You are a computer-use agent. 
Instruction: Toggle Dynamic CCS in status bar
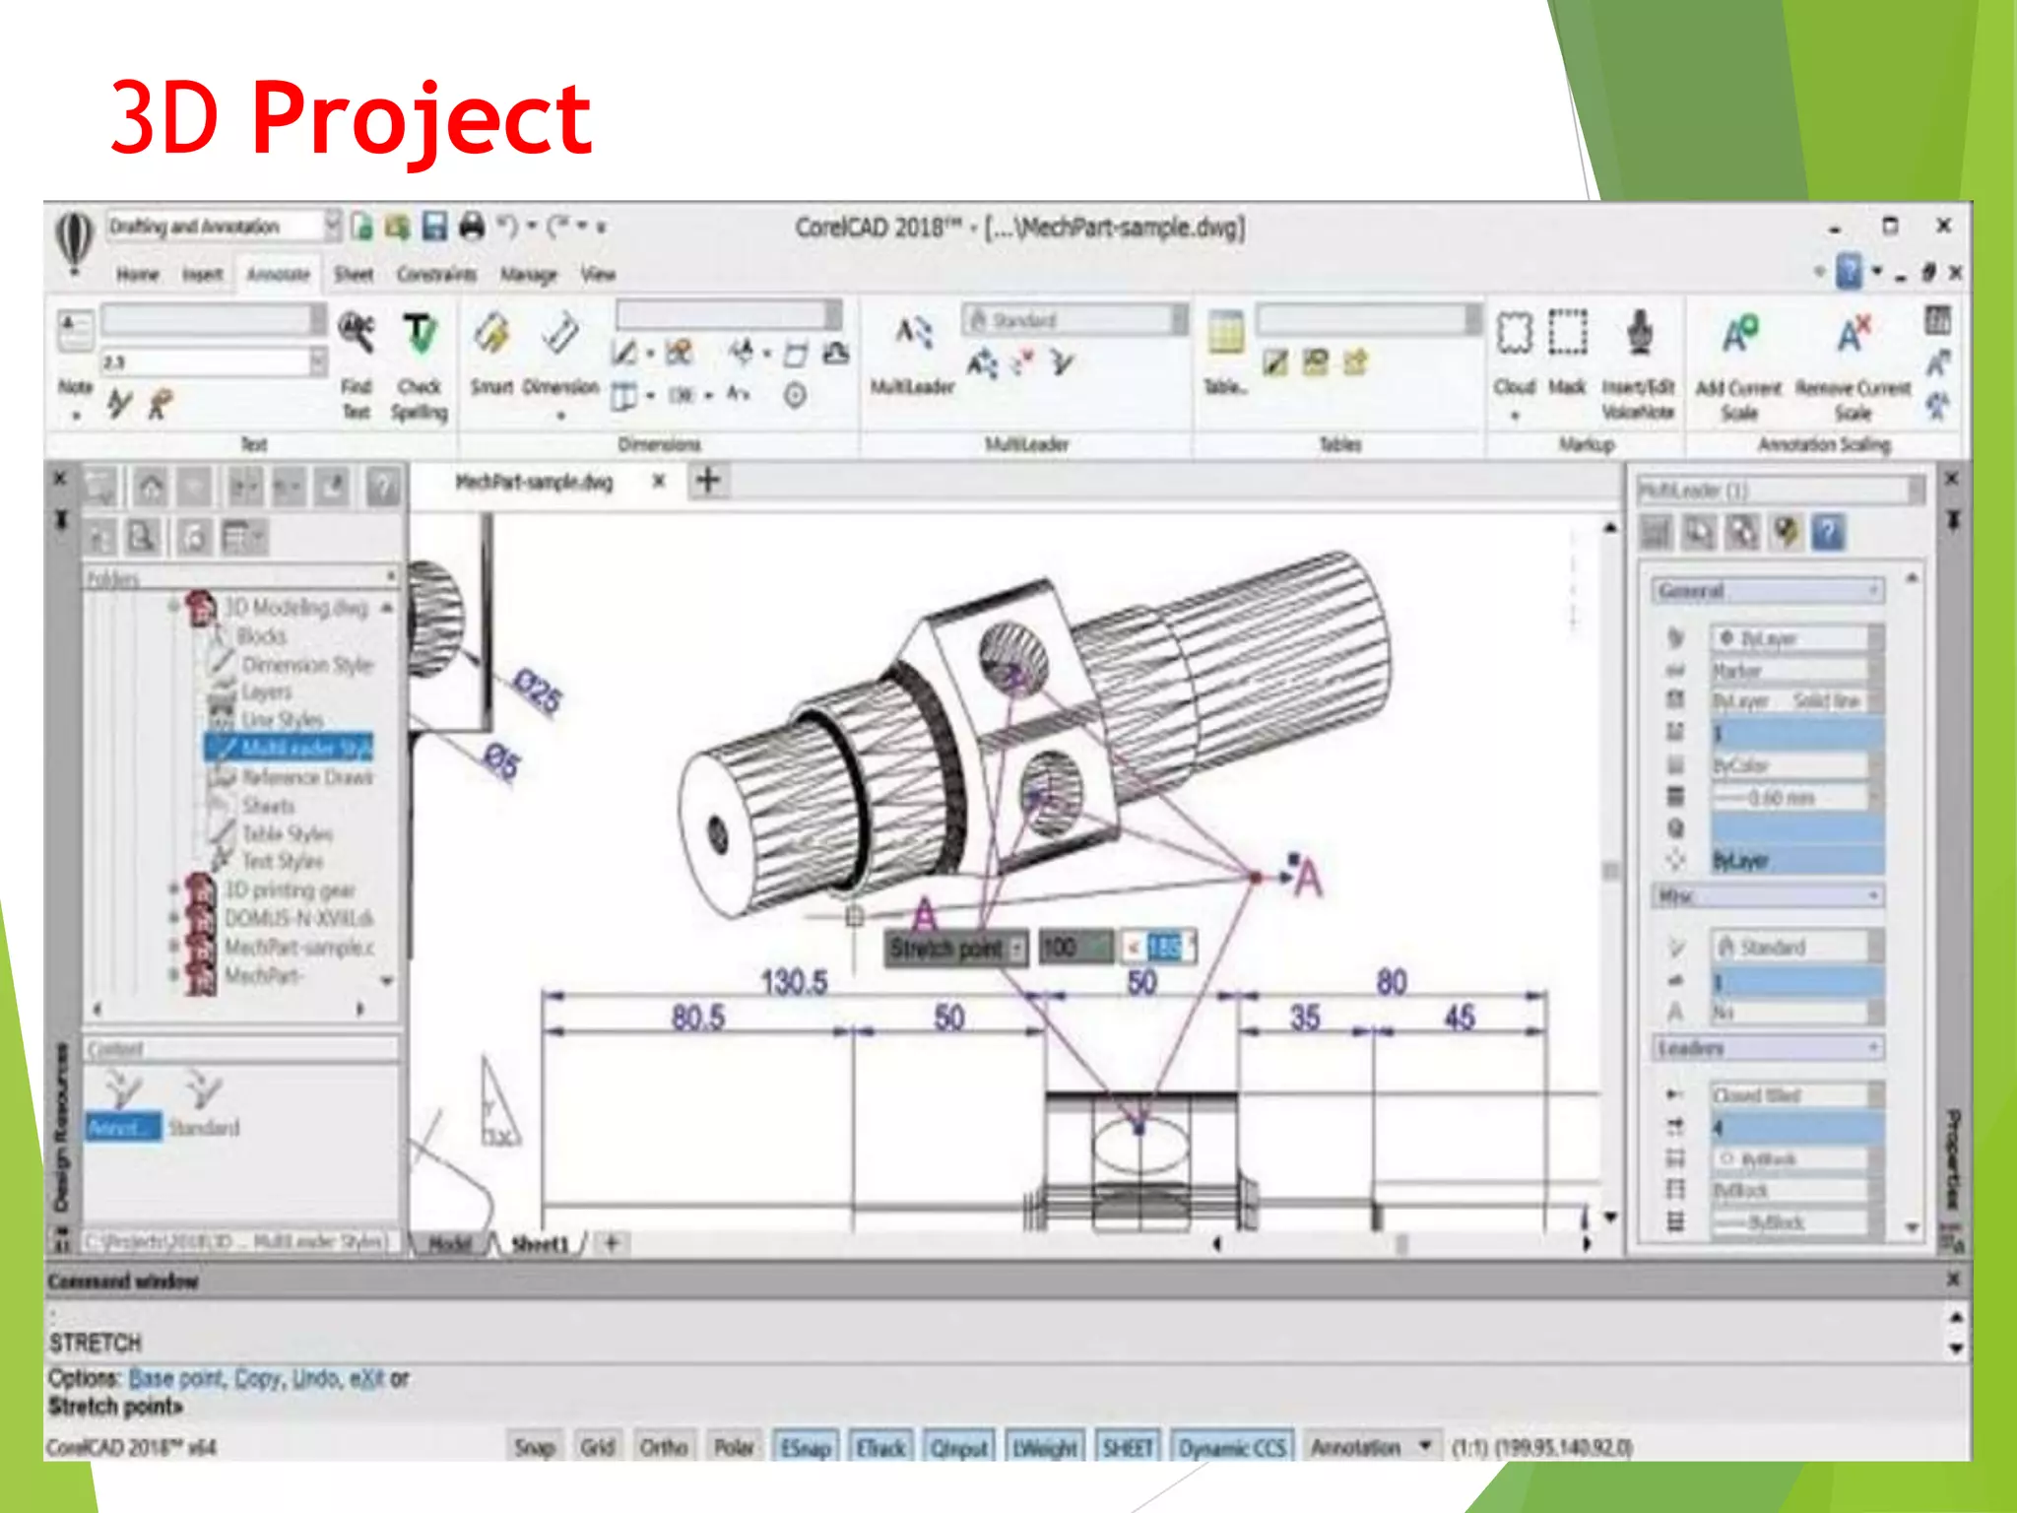1232,1447
